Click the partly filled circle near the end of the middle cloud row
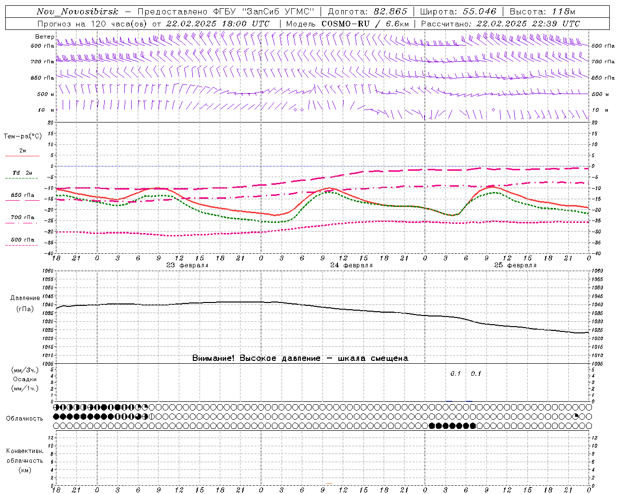Image resolution: width=617 pixels, height=494 pixels. tap(576, 416)
